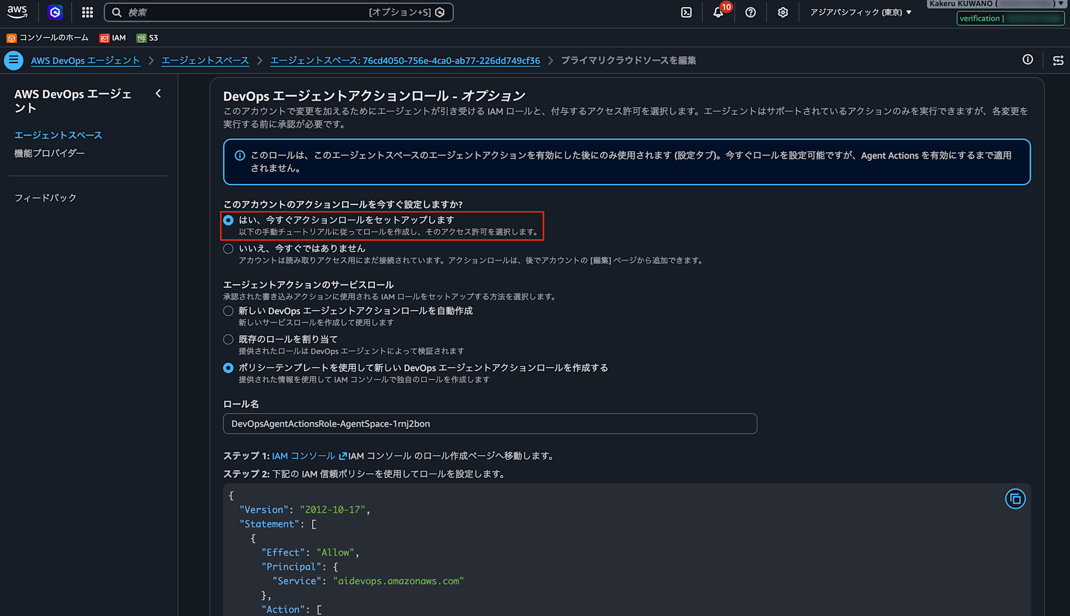
Task: Open console settings gear
Action: click(x=783, y=12)
